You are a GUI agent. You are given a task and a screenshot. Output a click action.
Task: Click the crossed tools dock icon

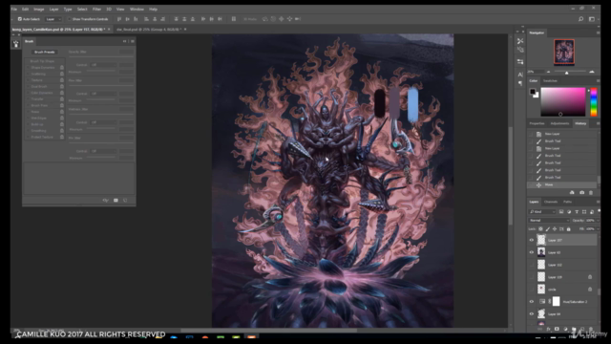(520, 41)
